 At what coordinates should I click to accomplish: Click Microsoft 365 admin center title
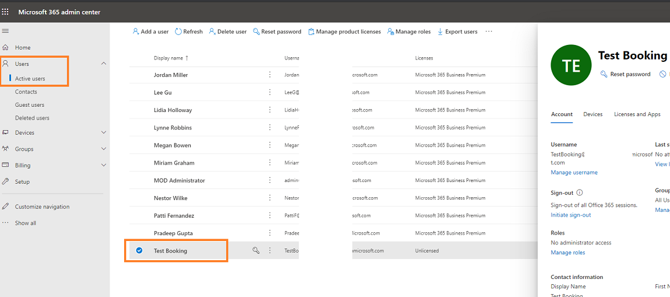pyautogui.click(x=59, y=12)
